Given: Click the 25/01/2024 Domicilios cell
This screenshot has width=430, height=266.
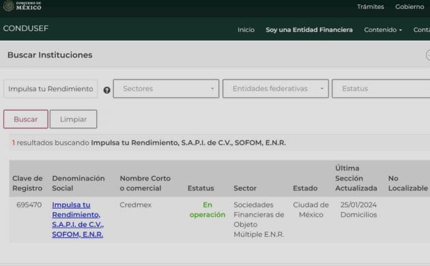Looking at the screenshot, I should 359,210.
